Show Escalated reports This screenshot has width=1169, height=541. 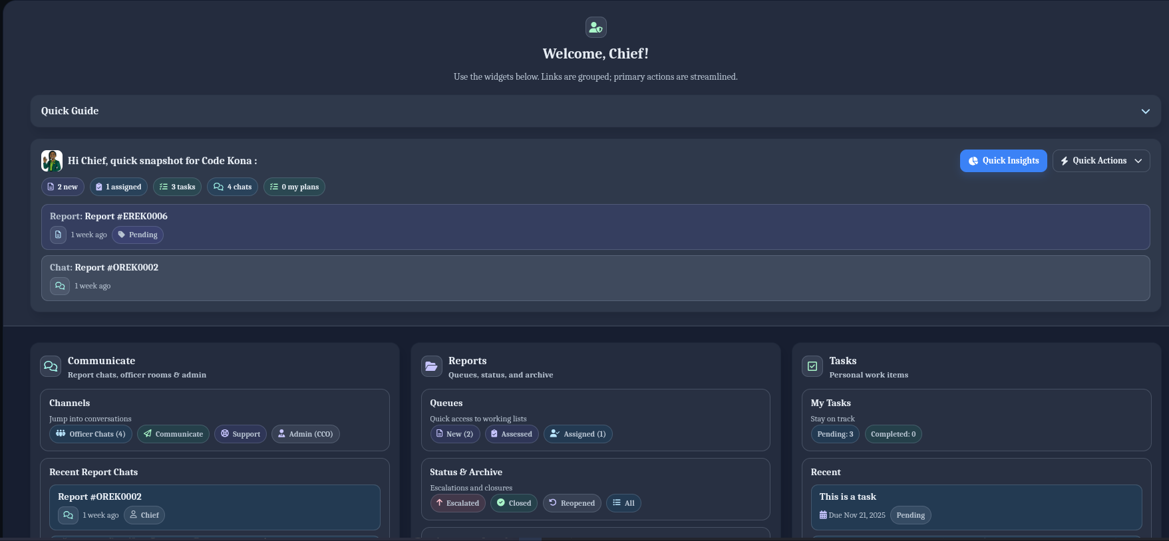pyautogui.click(x=458, y=503)
